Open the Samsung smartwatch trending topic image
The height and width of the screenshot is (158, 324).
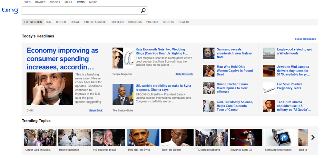point(280,137)
